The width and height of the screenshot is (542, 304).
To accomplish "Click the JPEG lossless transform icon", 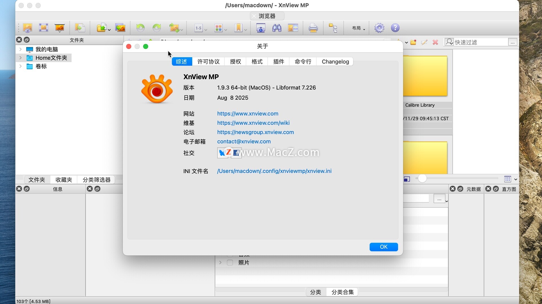I will click(174, 28).
